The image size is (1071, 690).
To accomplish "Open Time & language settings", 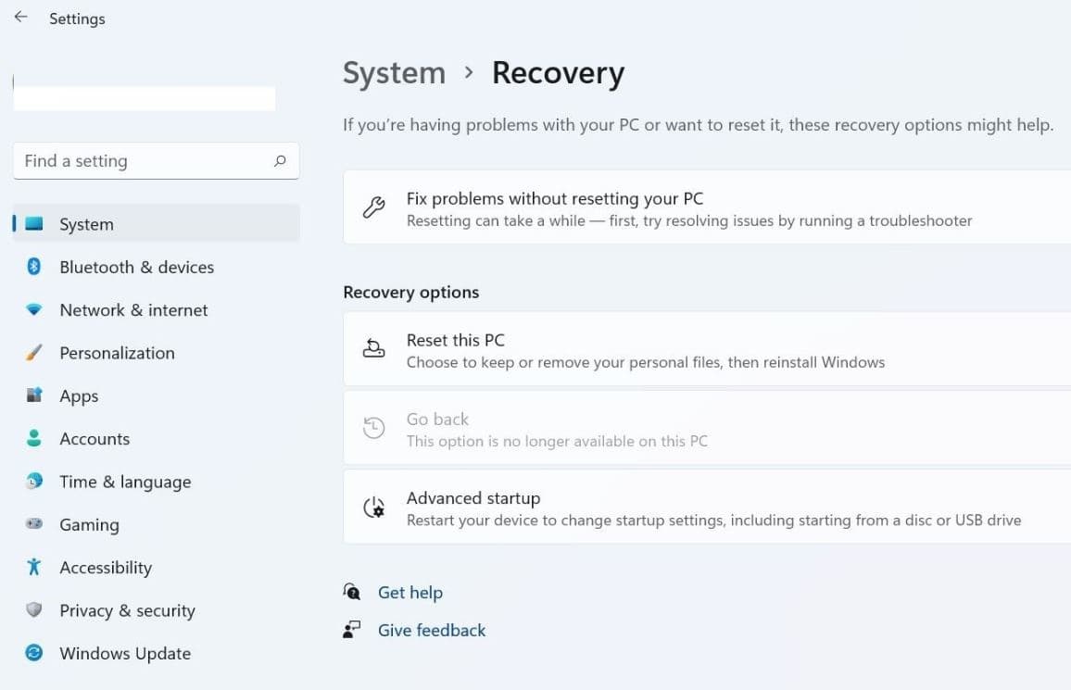I will point(125,482).
